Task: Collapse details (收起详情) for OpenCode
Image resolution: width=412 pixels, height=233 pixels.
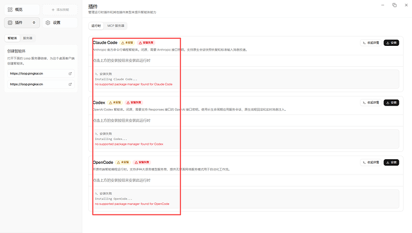Action: [x=371, y=163]
